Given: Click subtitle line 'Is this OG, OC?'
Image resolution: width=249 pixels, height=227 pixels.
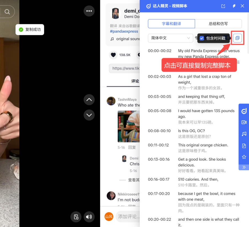Looking at the screenshot, I should click(x=191, y=131).
